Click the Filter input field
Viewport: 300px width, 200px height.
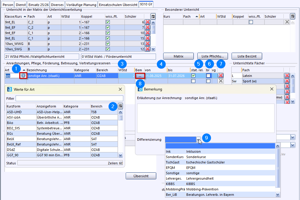pyautogui.click(x=69, y=98)
